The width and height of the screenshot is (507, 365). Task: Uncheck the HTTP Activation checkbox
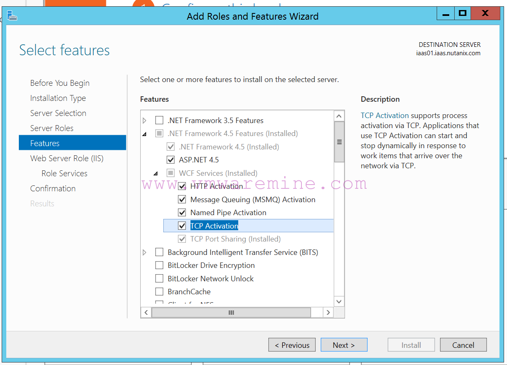tap(182, 186)
